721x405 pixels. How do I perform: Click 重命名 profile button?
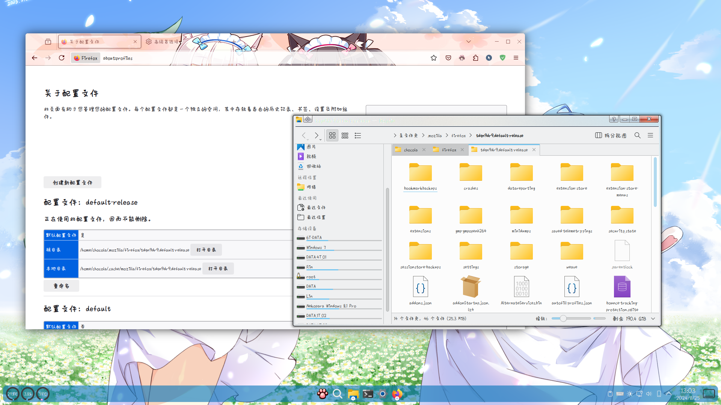(61, 286)
